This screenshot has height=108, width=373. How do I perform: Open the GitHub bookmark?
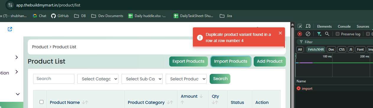point(60,16)
